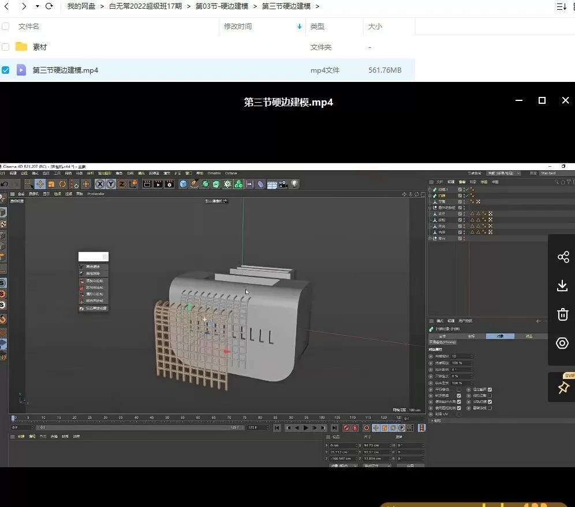Click the 我的网盘 breadcrumb link
Image resolution: width=575 pixels, height=507 pixels.
click(80, 6)
